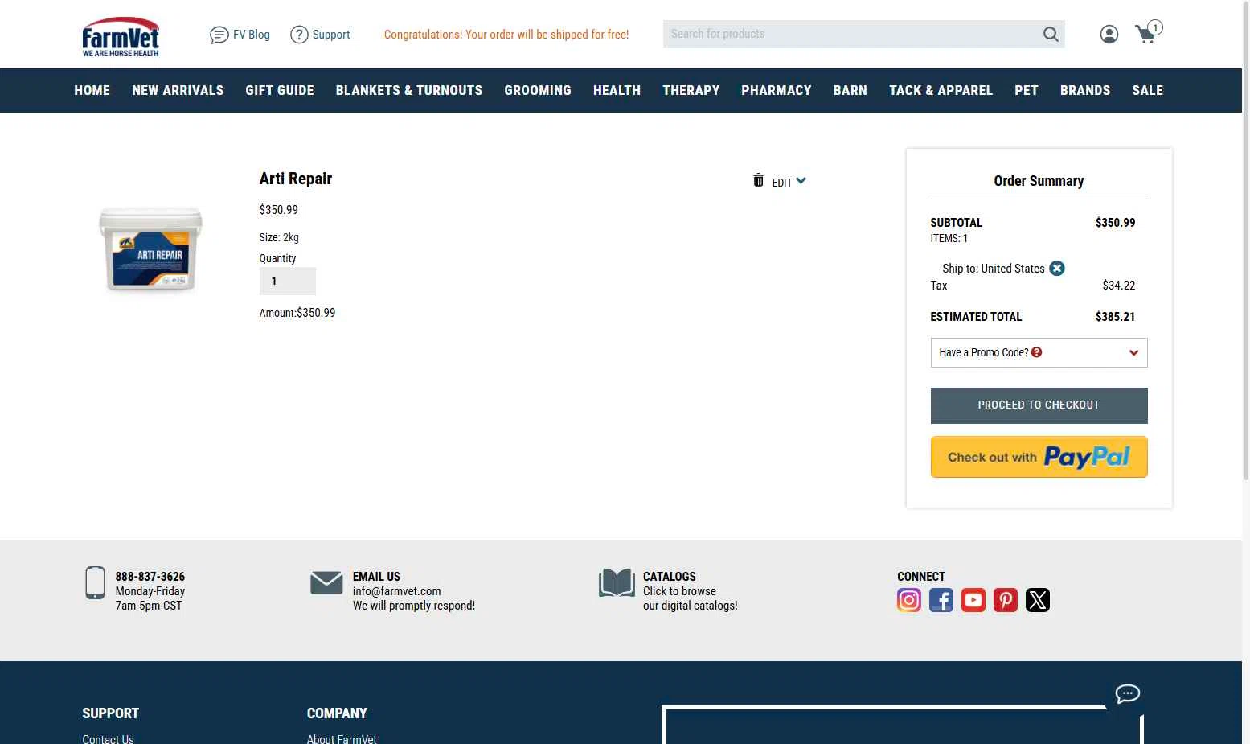Open the catalogs book icon
The width and height of the screenshot is (1250, 744).
[x=617, y=583]
